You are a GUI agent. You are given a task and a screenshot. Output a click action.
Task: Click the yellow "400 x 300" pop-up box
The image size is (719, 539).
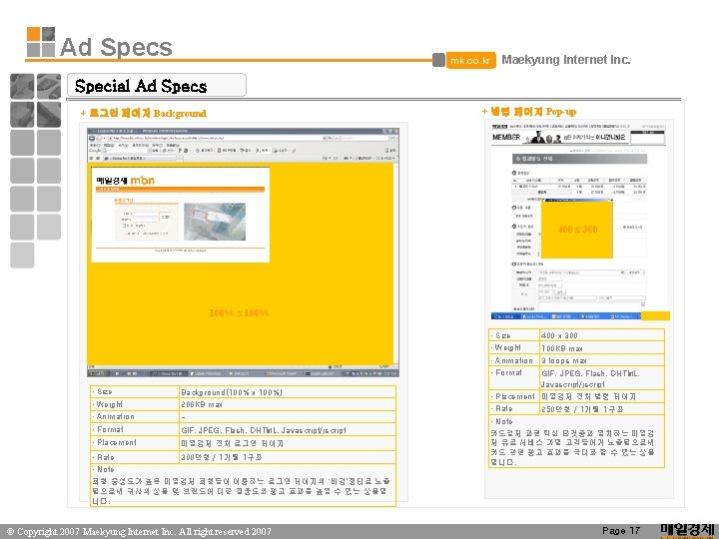tap(577, 230)
